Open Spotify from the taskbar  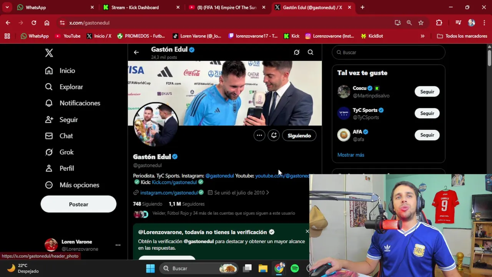(x=295, y=268)
